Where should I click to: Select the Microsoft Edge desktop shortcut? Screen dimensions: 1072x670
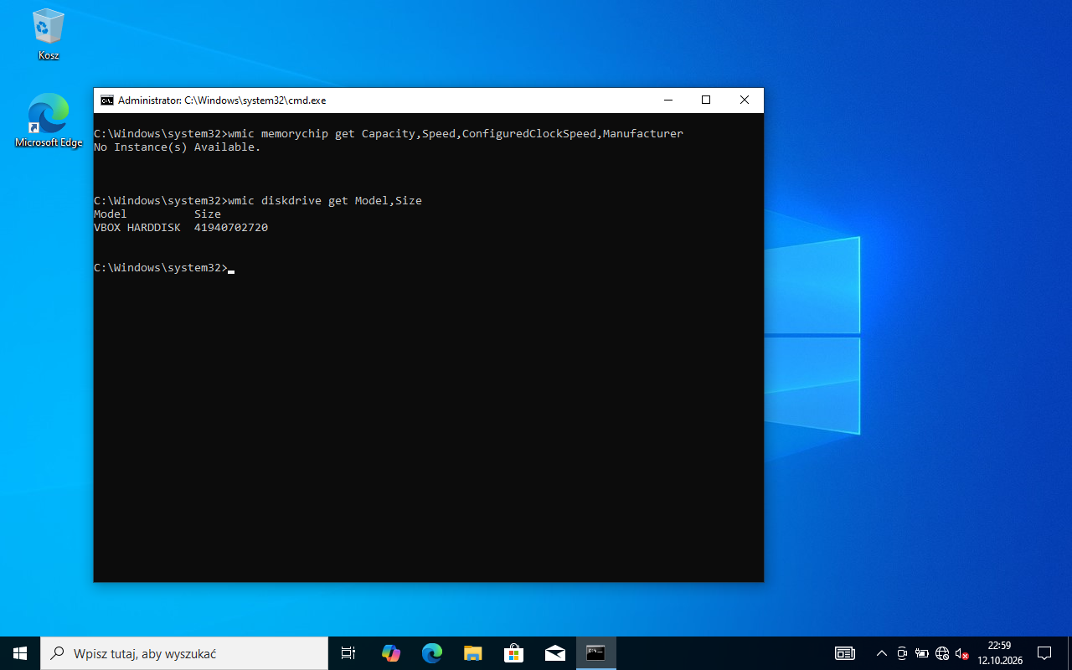coord(49,121)
